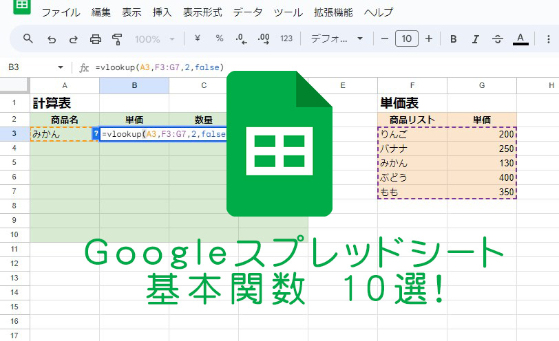The image size is (559, 341).
Task: Open the text color picker
Action: [x=520, y=38]
